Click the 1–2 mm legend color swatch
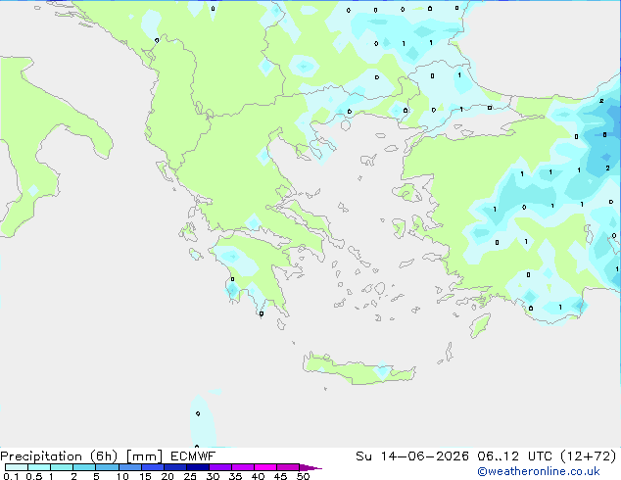Screen dimensions: 621x480 point(62,467)
